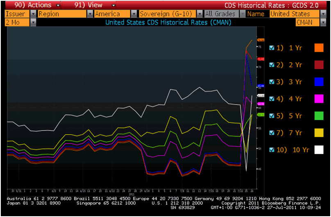Click the CDS Historical Rates : GCDS 2.0 header
Image resolution: width=331 pixels, height=217 pixels.
click(x=271, y=5)
